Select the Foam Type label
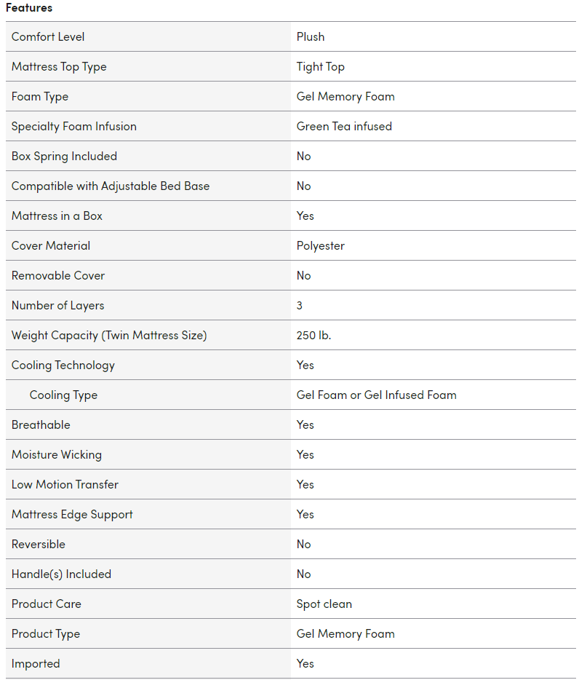The image size is (579, 680). click(x=40, y=96)
